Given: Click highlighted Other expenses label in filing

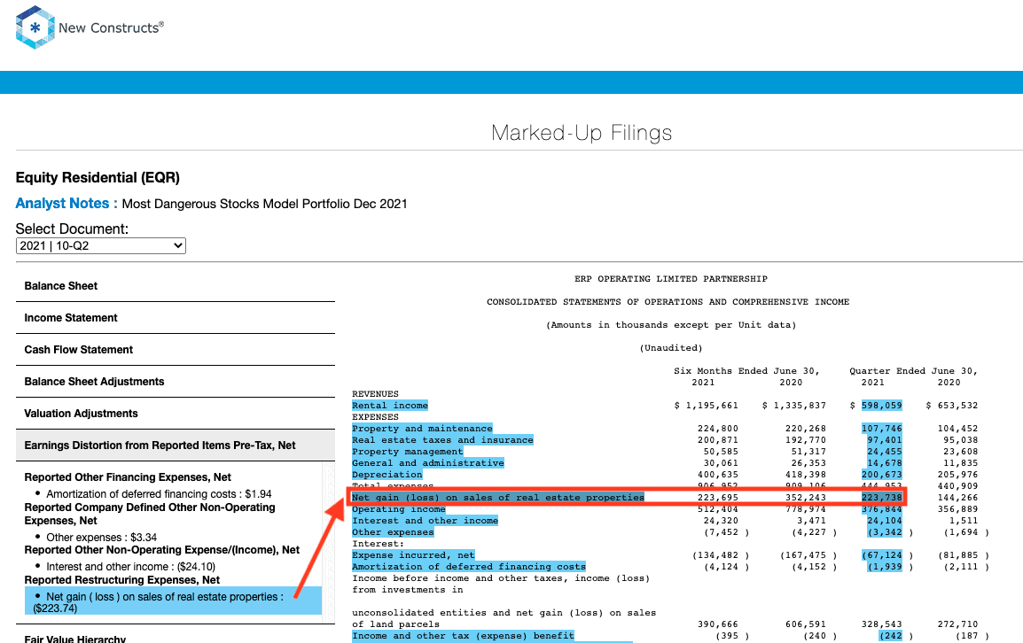Looking at the screenshot, I should (393, 532).
